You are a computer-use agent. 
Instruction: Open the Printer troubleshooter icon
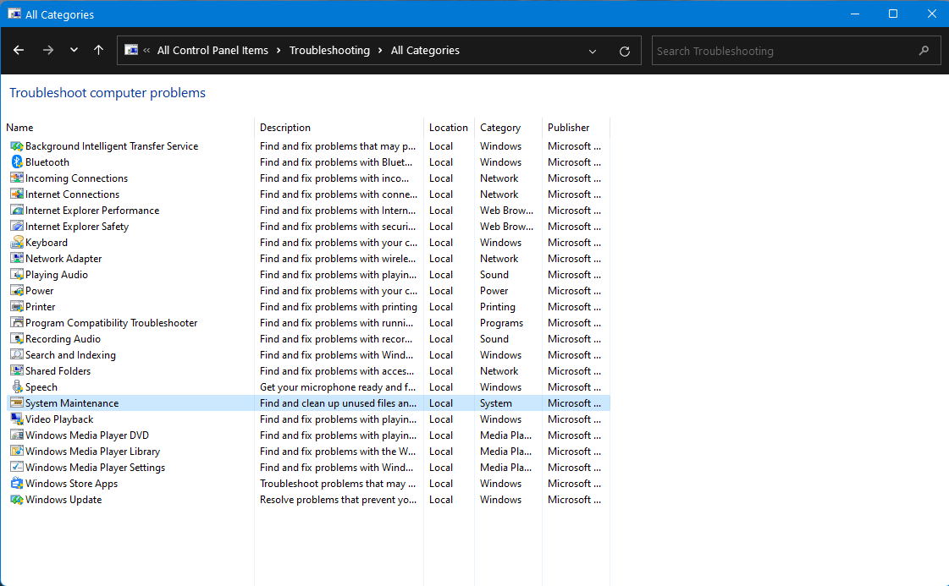pyautogui.click(x=17, y=306)
